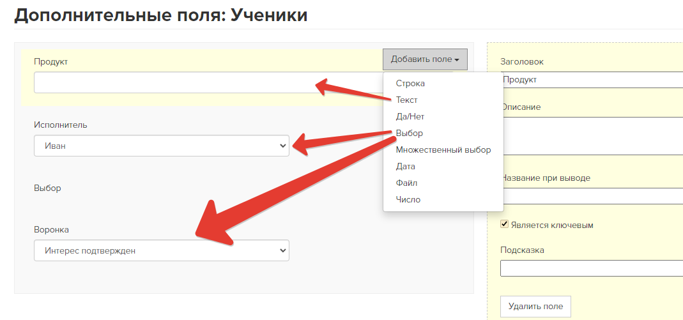Select the Выбор field label

point(47,188)
